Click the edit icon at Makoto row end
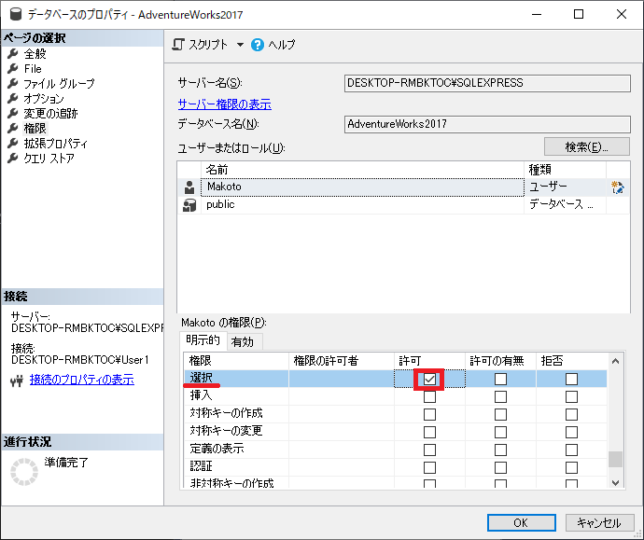644x540 pixels. pos(617,187)
